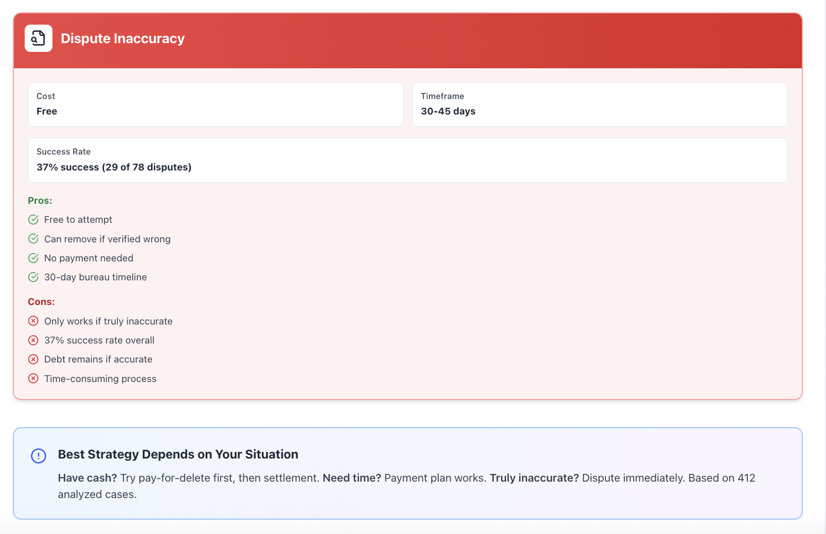Click the X icon beside 37% success rate overall

(x=33, y=340)
